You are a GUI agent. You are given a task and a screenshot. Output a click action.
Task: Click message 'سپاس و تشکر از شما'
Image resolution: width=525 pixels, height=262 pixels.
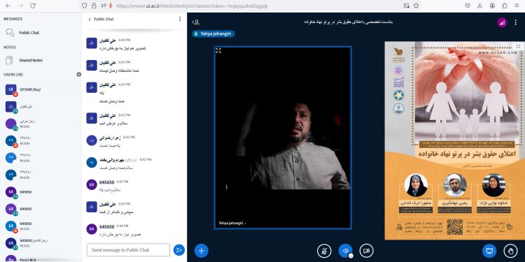click(x=117, y=212)
